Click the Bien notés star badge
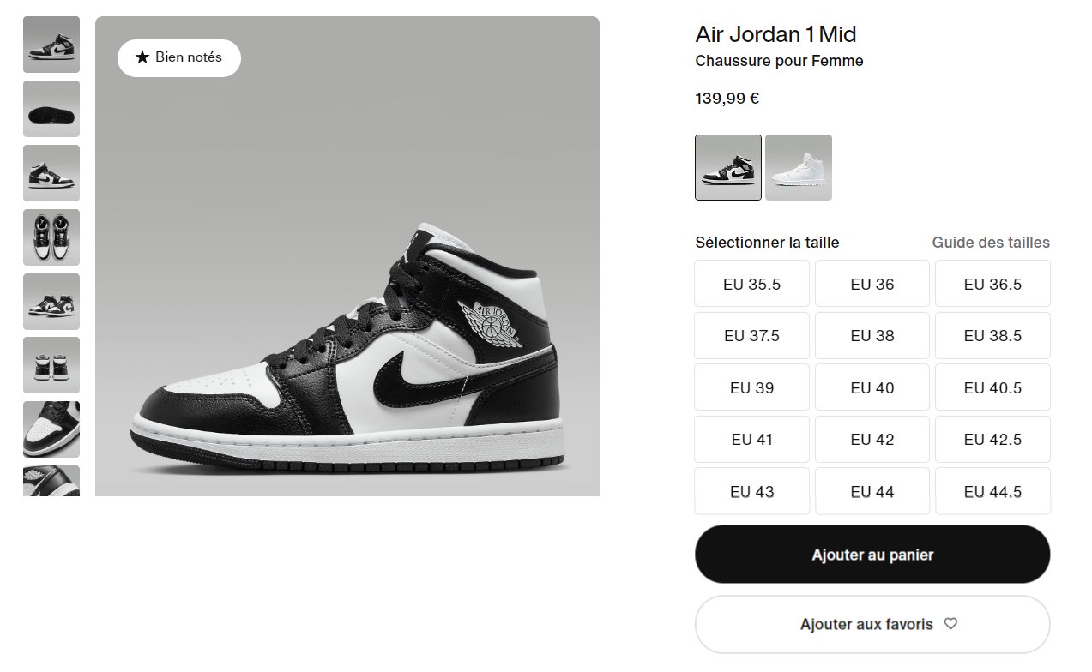This screenshot has width=1092, height=672. [179, 57]
